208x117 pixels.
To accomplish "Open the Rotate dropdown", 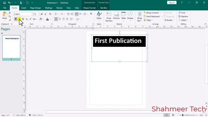I will [x=169, y=20].
